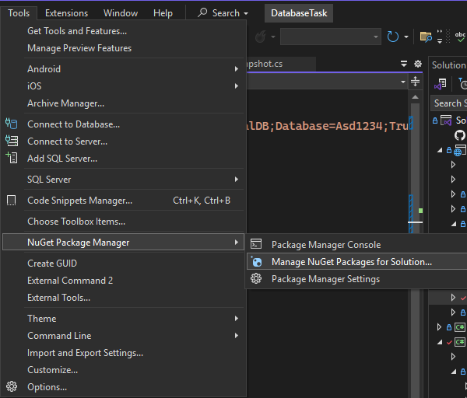Open the restart dropdown arrow in toolbar

click(406, 37)
